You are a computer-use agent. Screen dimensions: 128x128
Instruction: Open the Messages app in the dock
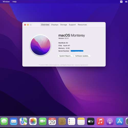(4, 121)
